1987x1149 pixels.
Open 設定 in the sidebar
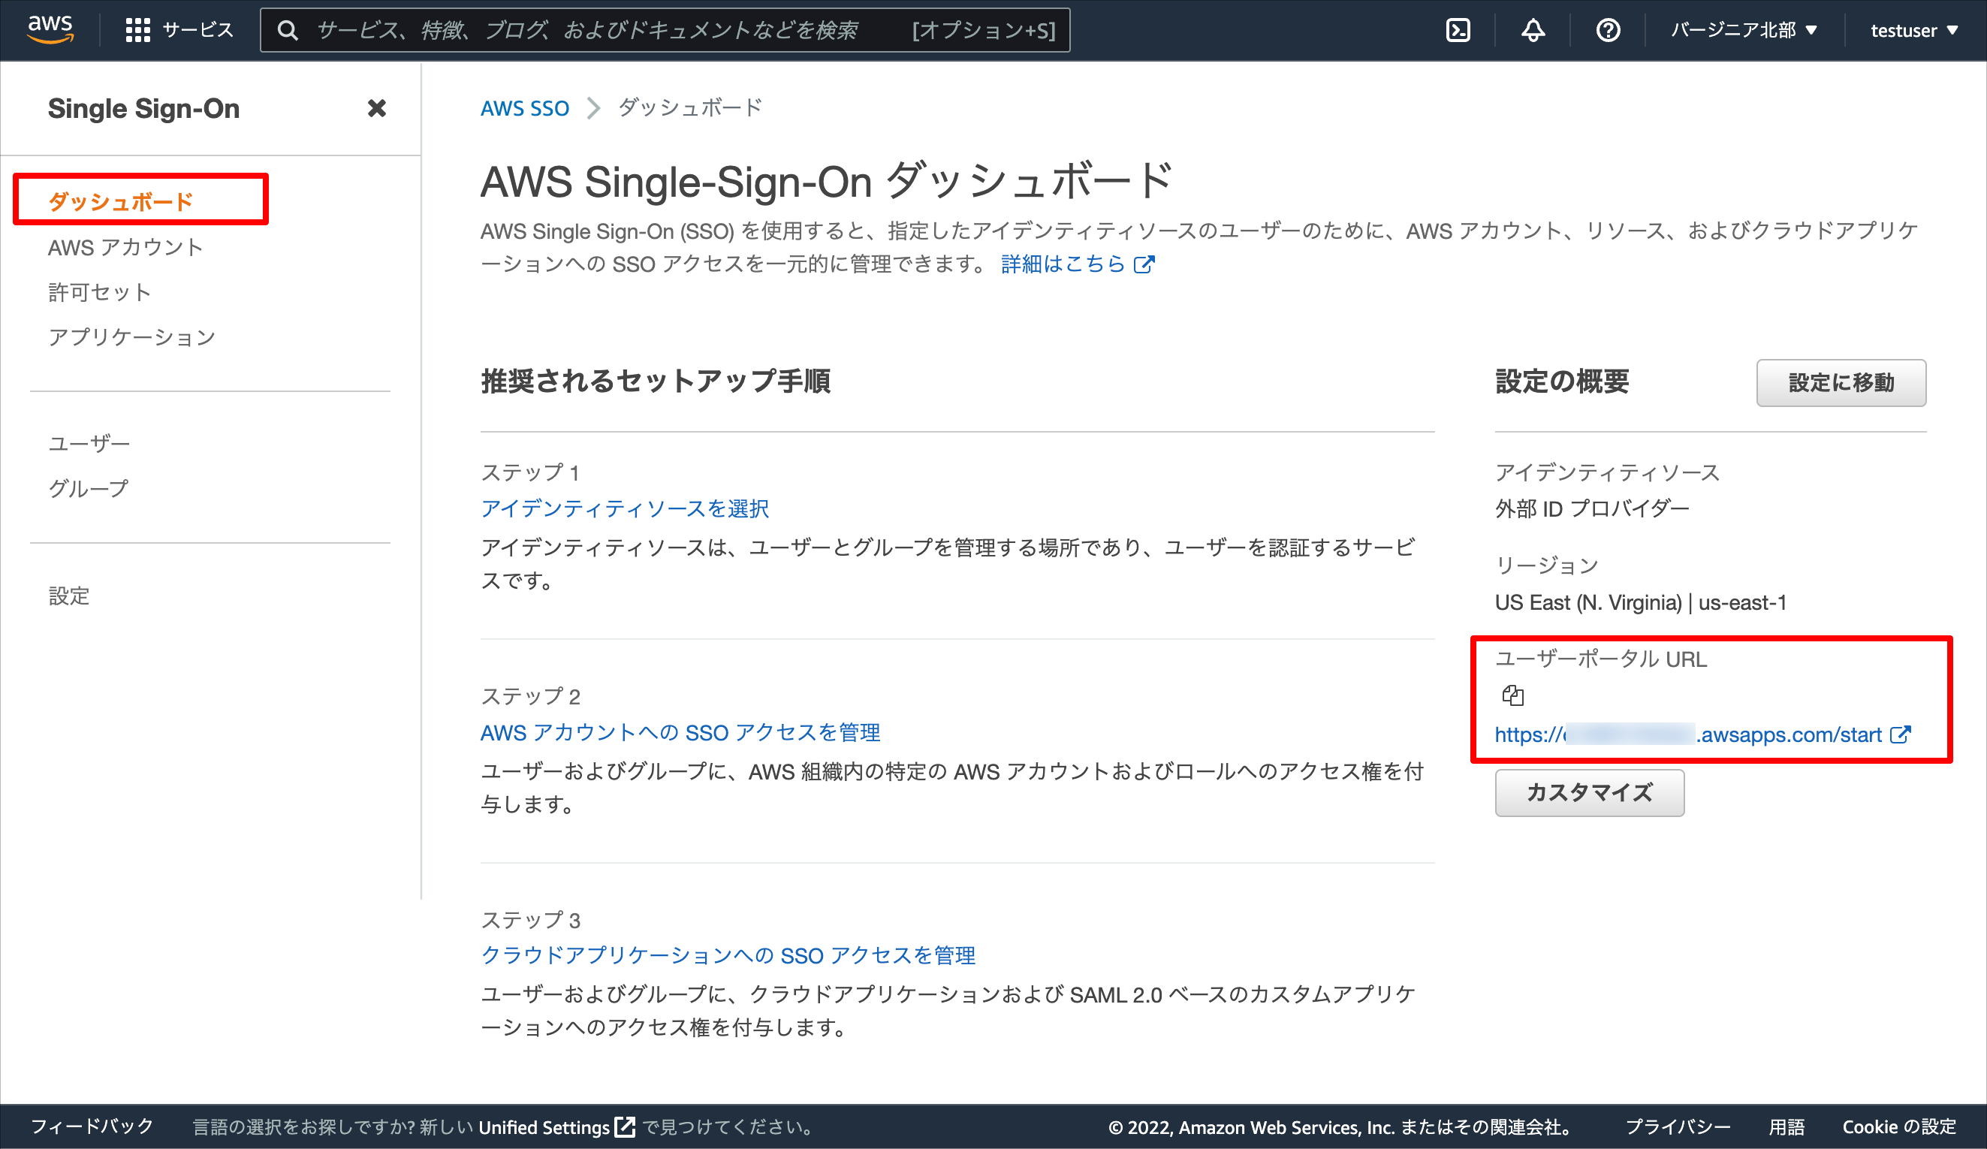pyautogui.click(x=68, y=596)
